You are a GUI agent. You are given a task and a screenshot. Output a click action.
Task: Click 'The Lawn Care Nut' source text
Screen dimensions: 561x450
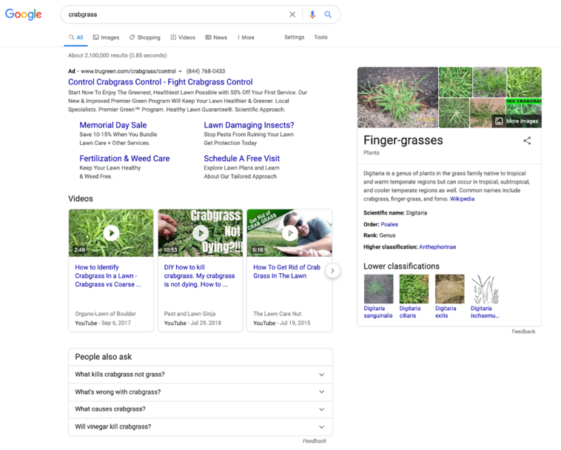click(278, 314)
